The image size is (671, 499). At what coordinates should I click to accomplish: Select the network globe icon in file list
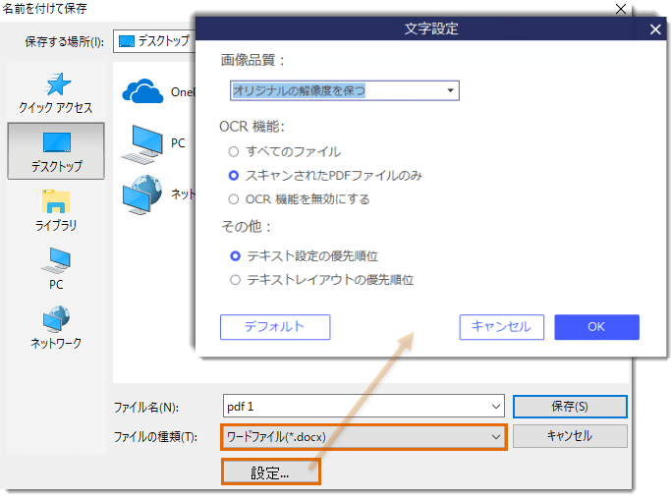click(142, 194)
